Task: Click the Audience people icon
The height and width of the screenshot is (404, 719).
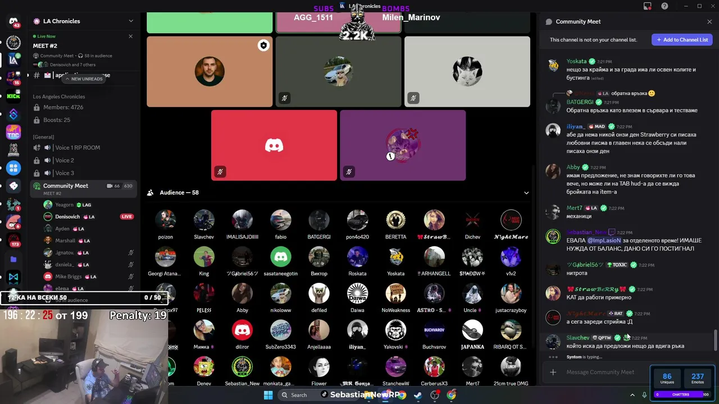Action: tap(151, 192)
